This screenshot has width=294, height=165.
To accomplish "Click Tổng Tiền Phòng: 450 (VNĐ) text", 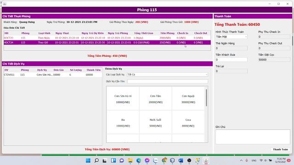I will pyautogui.click(x=107, y=56).
